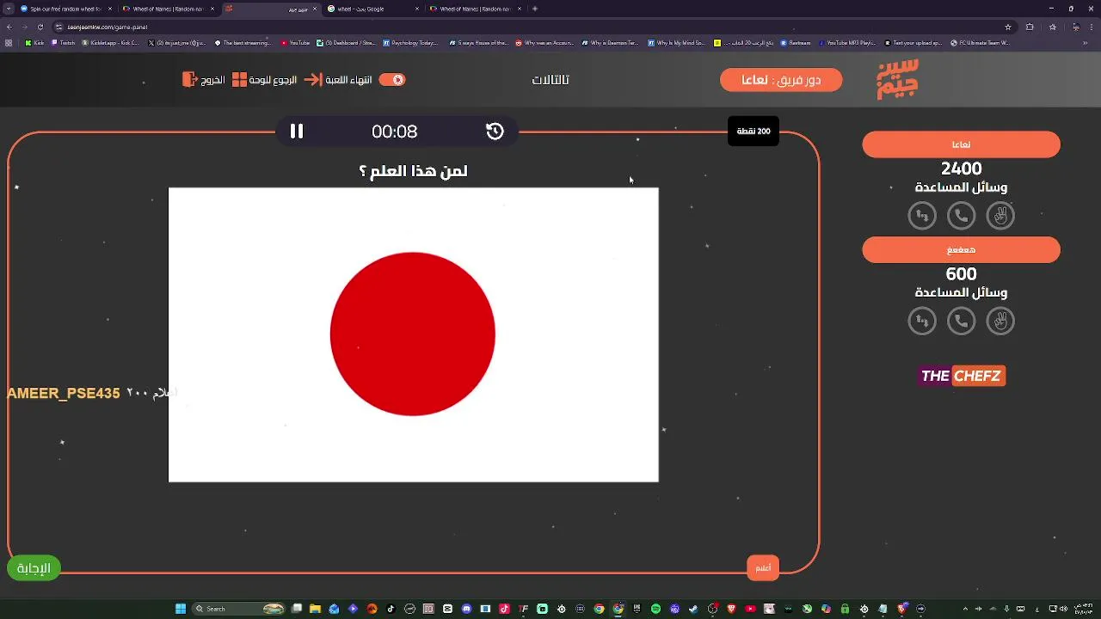
Task: Toggle the orange switch in the top bar
Action: coord(391,80)
